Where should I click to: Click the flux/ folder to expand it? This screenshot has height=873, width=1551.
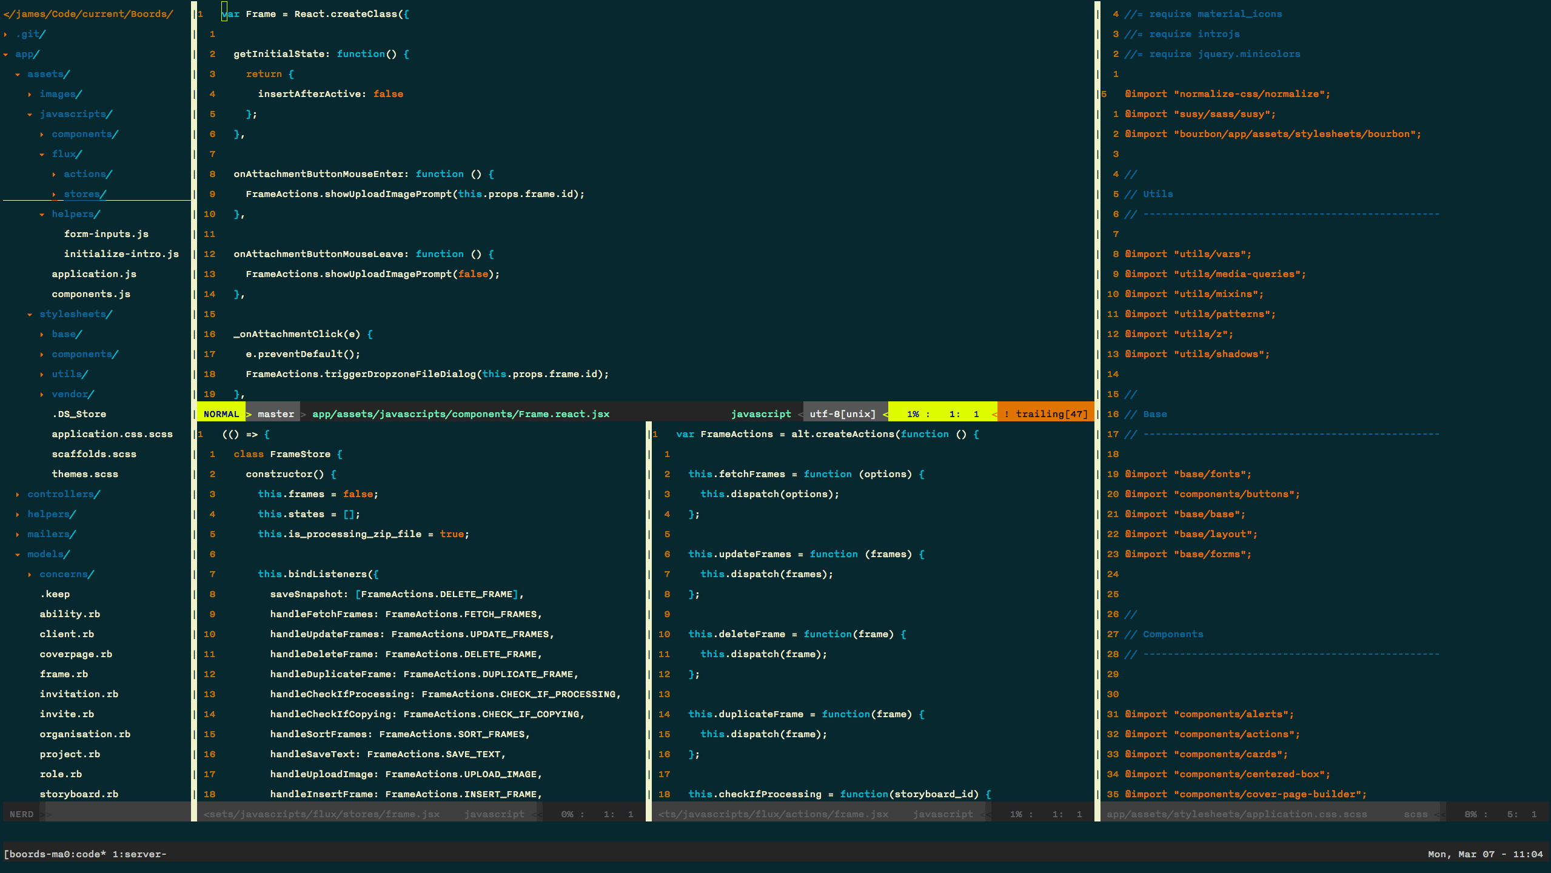point(66,152)
